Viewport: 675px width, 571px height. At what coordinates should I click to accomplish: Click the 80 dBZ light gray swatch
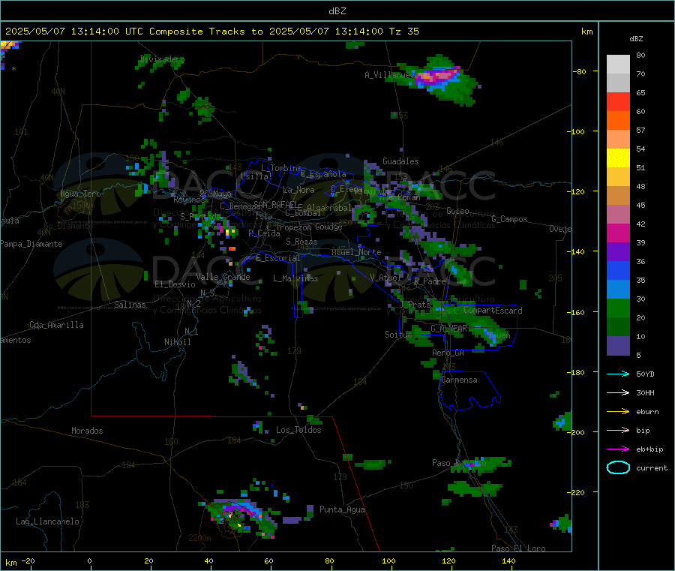tap(618, 65)
